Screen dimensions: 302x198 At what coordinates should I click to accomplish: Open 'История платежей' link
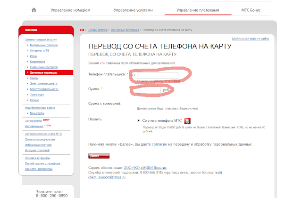37,150
